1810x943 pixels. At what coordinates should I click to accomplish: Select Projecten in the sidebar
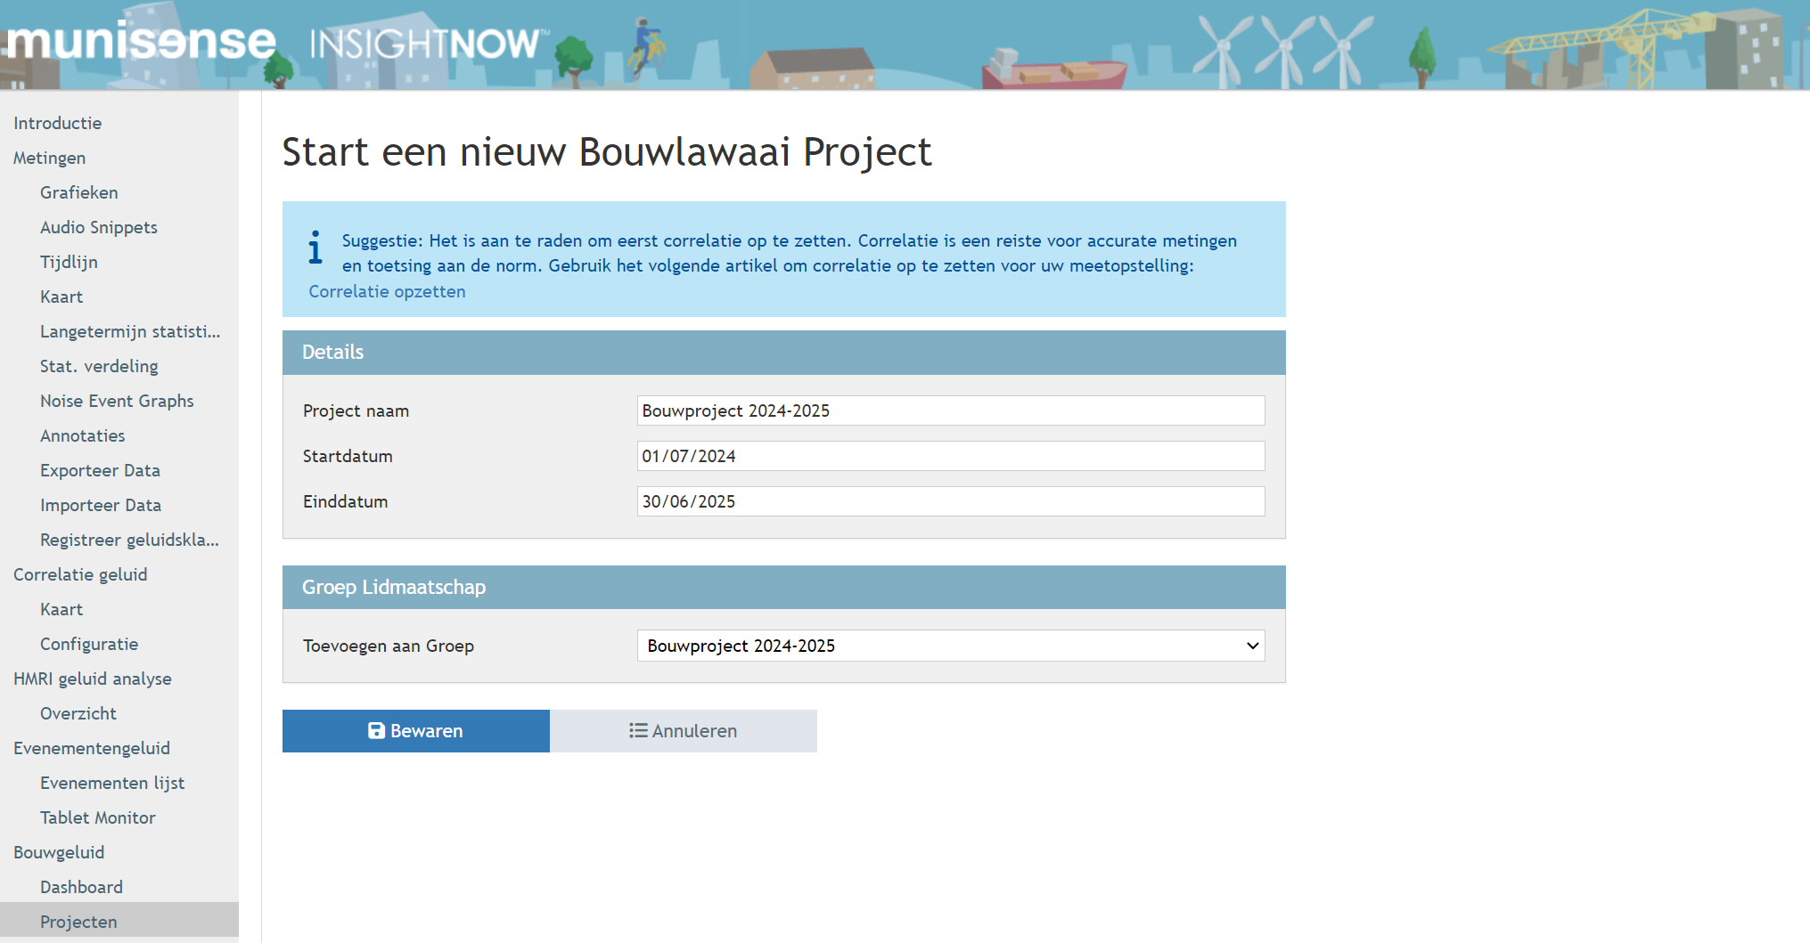pos(78,922)
